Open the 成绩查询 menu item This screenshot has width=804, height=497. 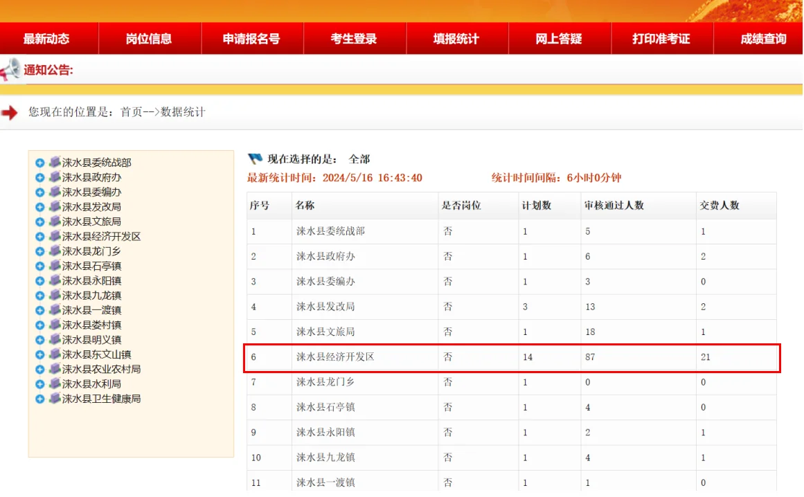[763, 39]
